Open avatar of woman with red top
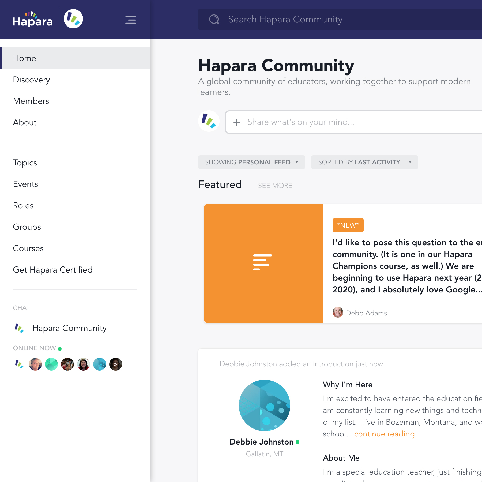The width and height of the screenshot is (482, 482). [84, 364]
